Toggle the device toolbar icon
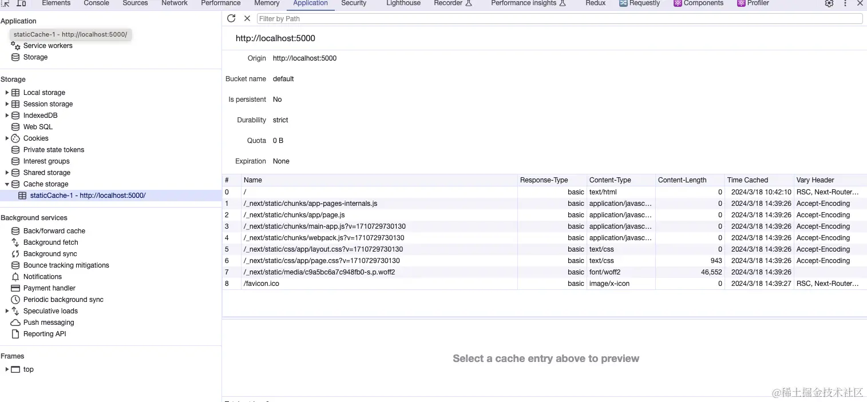 click(21, 3)
